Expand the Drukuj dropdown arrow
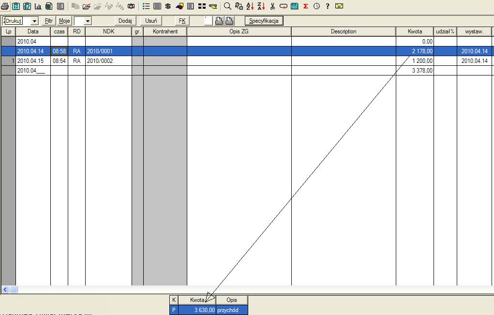 (34, 21)
